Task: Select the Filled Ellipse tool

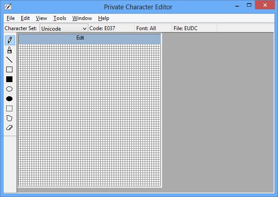Action: coord(9,98)
